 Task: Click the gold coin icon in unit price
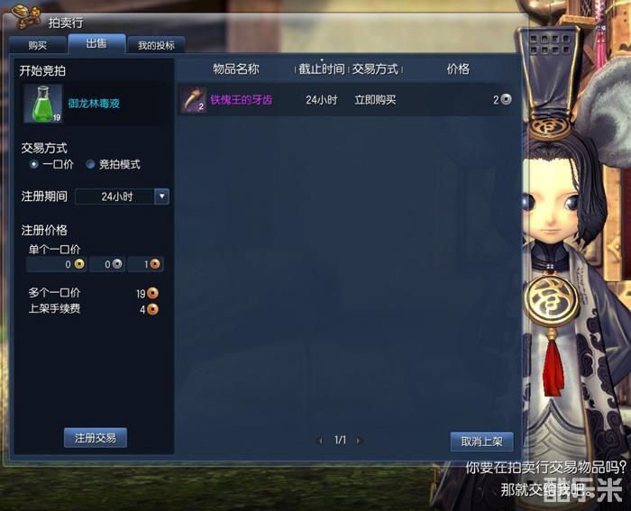point(79,264)
